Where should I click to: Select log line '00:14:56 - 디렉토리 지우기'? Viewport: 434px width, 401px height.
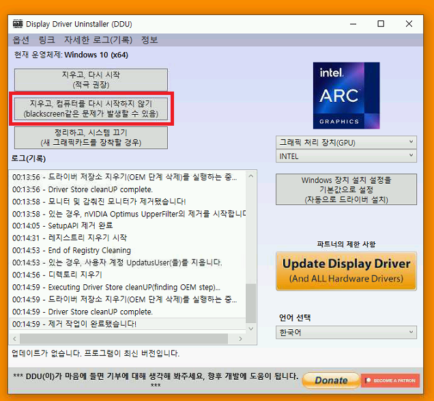(x=128, y=275)
